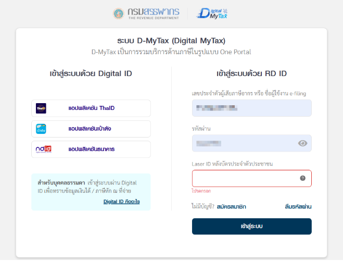Log in with แอปพลิเคชันเป๋าตัง
Image resolution: width=343 pixels, height=261 pixels.
pos(91,129)
